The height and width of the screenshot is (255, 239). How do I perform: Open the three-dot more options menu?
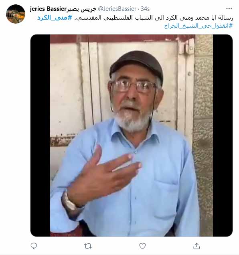(x=229, y=8)
